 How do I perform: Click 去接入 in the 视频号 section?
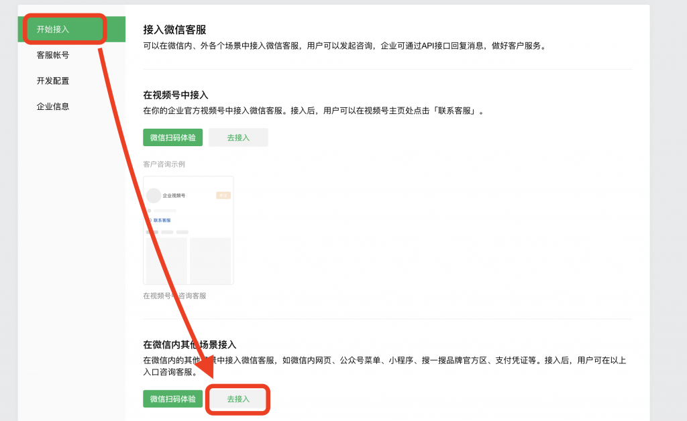click(238, 137)
